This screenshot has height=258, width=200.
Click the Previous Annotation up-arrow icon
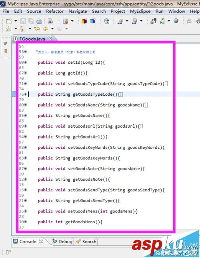tap(22, 29)
